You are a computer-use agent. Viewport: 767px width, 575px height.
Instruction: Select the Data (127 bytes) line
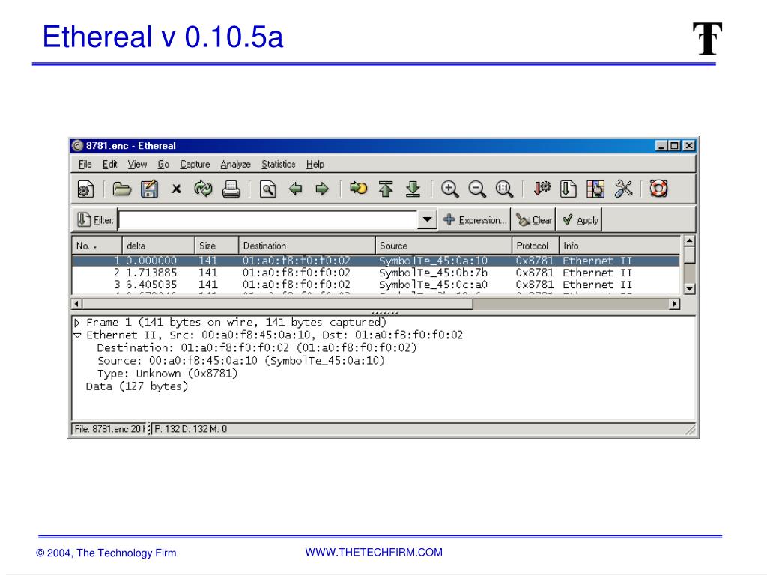coord(137,386)
